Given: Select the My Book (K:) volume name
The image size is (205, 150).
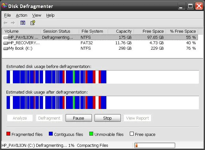Looking at the screenshot, I should click(20, 48).
